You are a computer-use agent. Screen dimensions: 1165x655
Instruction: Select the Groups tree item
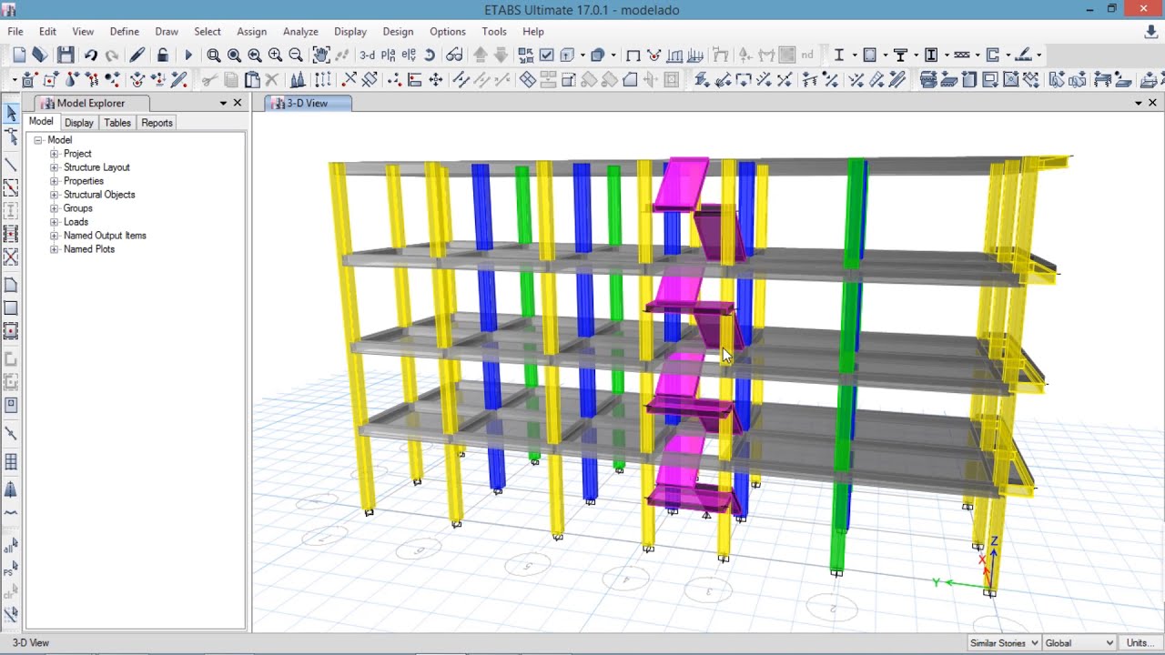(78, 208)
